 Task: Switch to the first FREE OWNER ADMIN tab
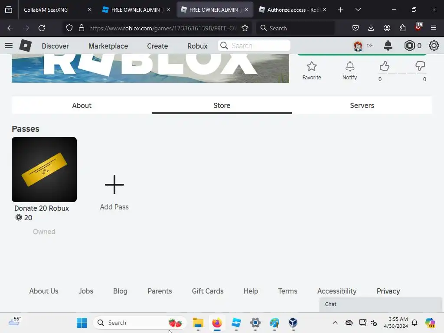click(x=136, y=10)
